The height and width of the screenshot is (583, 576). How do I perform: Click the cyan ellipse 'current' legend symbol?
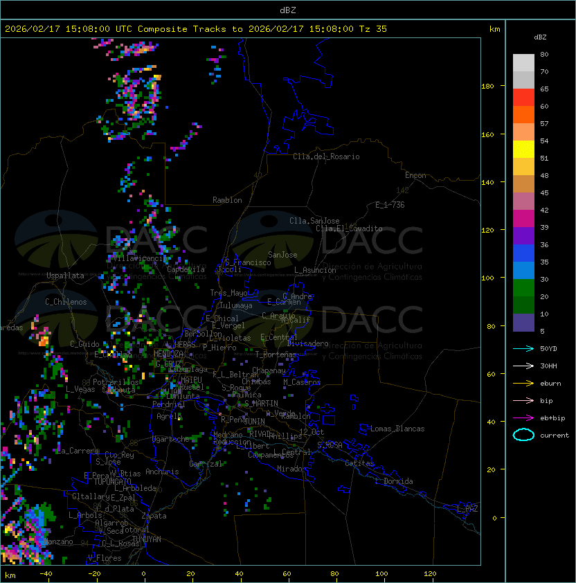click(x=523, y=435)
